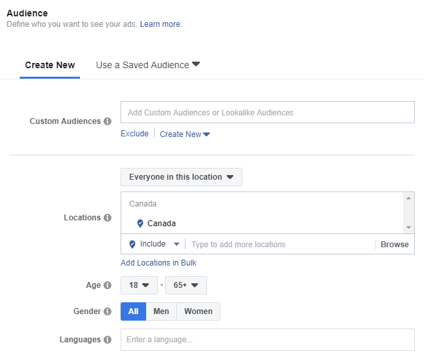Viewport: 424px width, 360px height.
Task: Select Women gender option
Action: pyautogui.click(x=199, y=311)
